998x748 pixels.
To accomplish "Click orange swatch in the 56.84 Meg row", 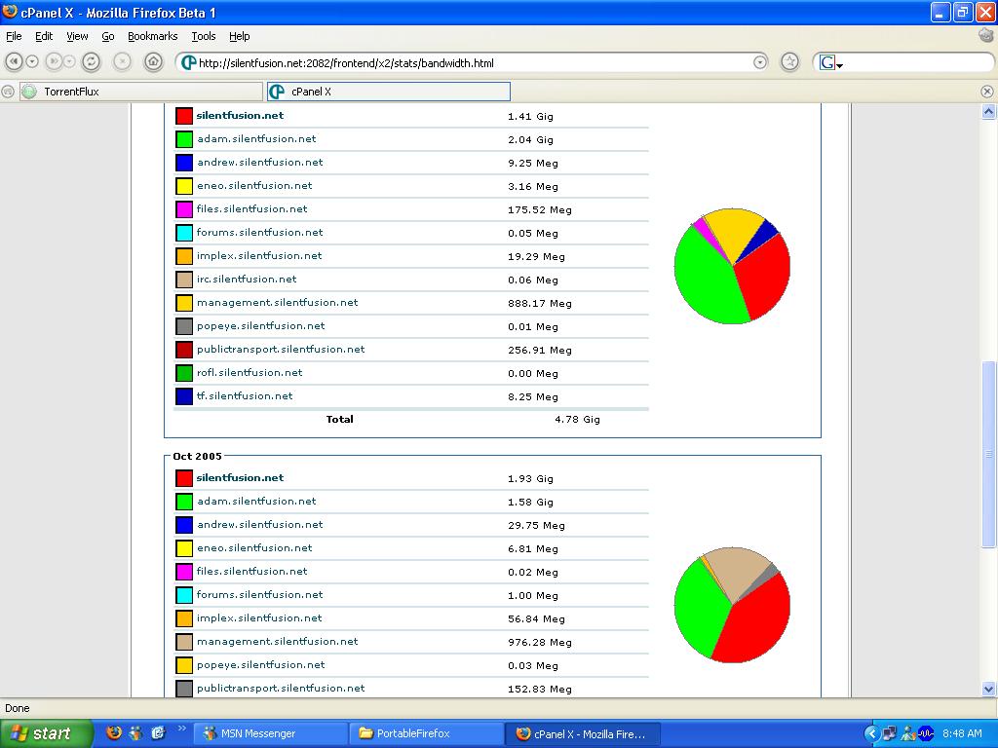I will [x=184, y=618].
